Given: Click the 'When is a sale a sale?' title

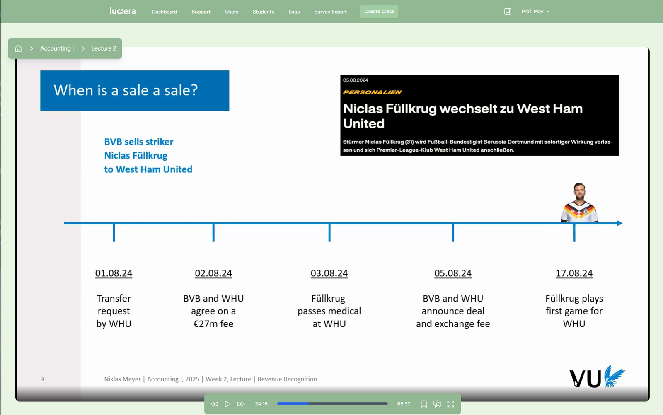Looking at the screenshot, I should click(x=126, y=90).
